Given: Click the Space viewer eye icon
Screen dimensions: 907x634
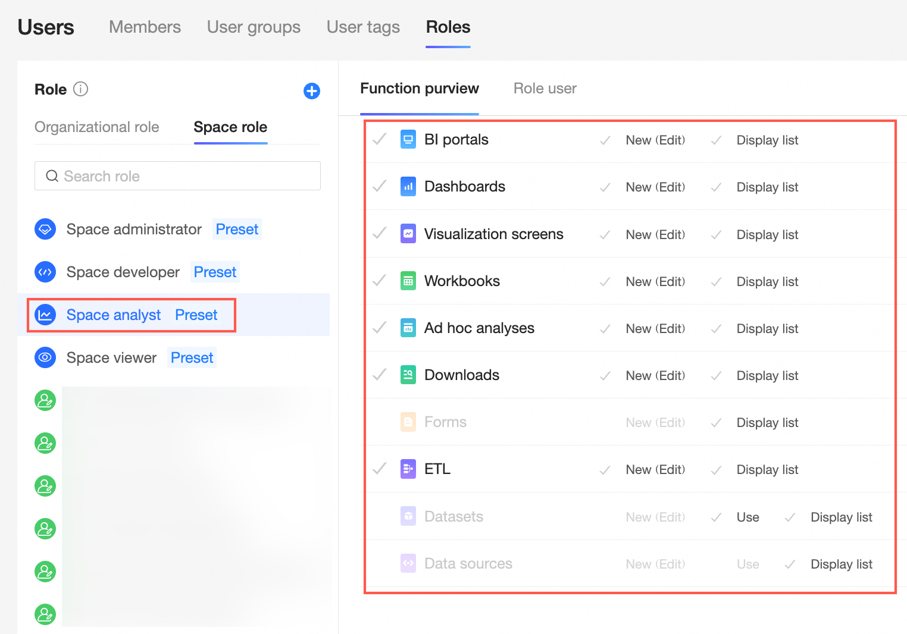Looking at the screenshot, I should (45, 357).
